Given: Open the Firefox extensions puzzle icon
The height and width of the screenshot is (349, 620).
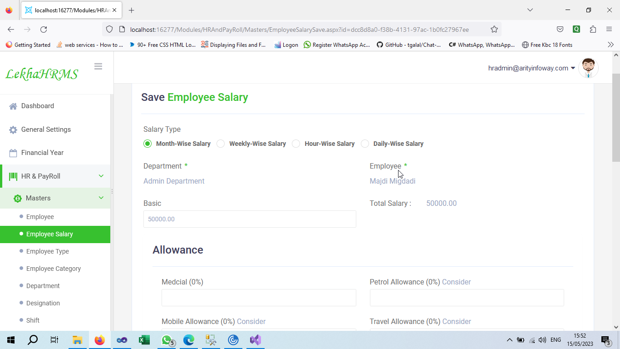Looking at the screenshot, I should coord(593,30).
